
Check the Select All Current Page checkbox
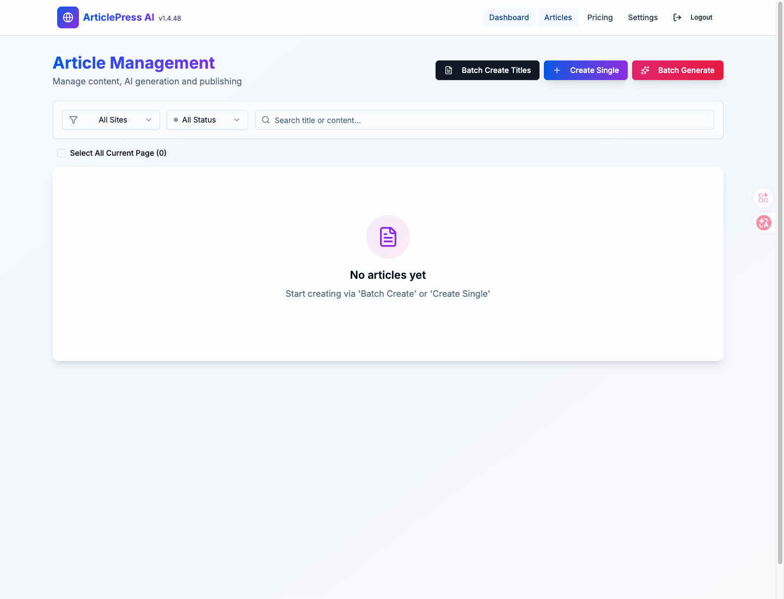pos(61,153)
